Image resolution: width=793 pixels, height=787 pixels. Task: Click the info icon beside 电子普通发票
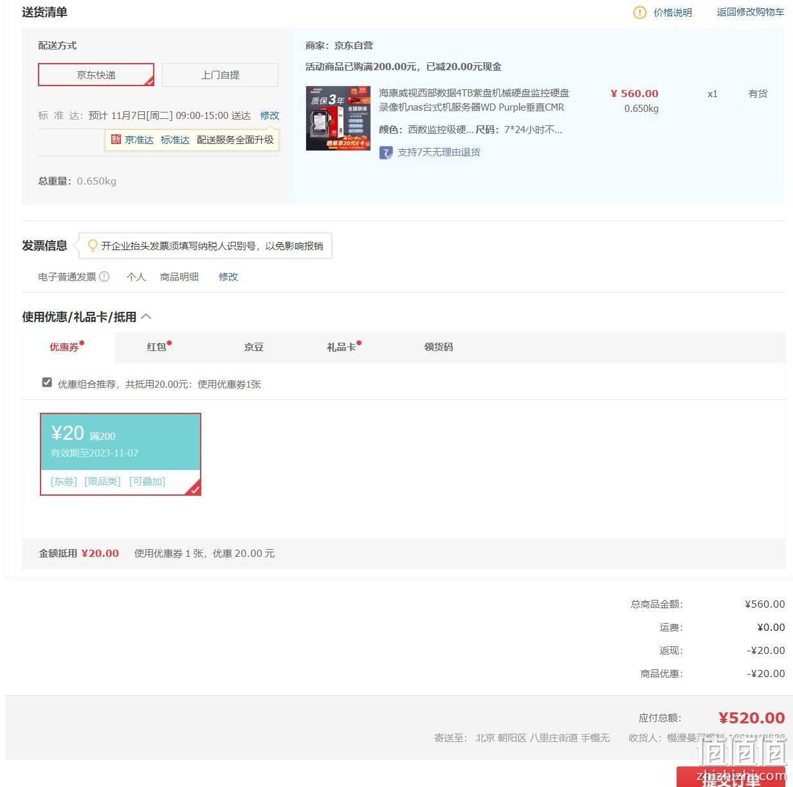coord(104,276)
